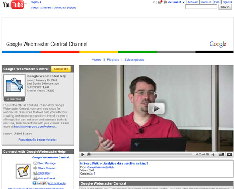Click the seek bar scrubber handle
Screen dimensions: 234x189
pyautogui.click(x=89, y=154)
